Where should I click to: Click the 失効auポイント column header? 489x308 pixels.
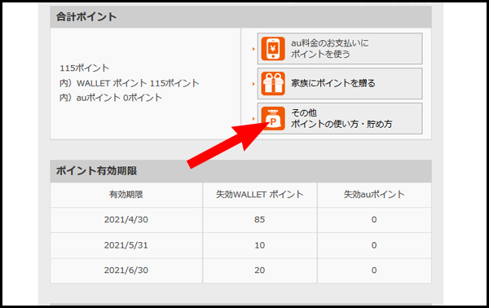tap(374, 195)
